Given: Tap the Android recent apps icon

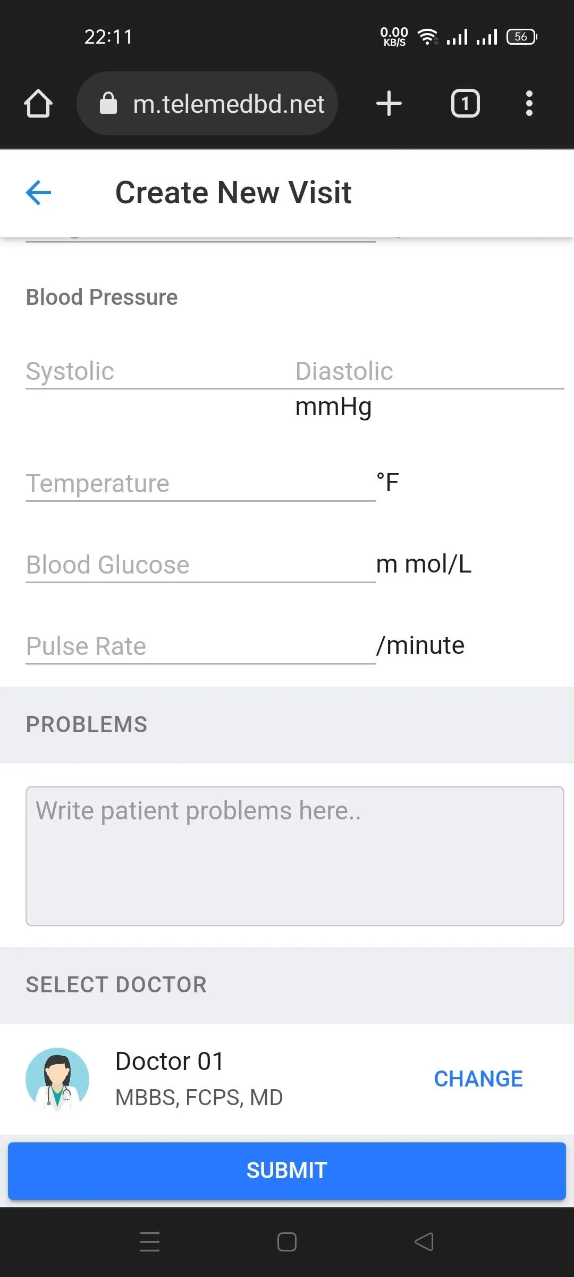Looking at the screenshot, I should [150, 1242].
